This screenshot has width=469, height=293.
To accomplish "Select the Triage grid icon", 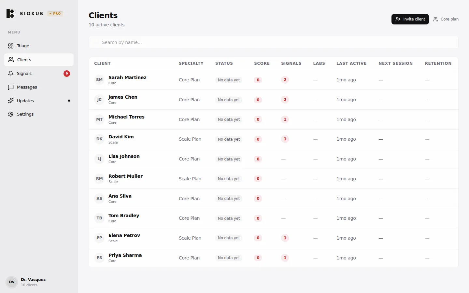I will click(11, 46).
